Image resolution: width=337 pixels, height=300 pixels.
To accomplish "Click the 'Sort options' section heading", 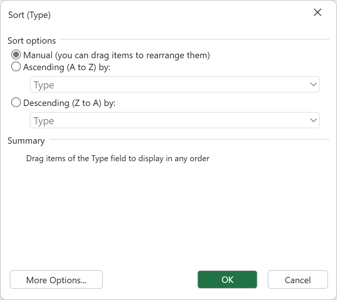I will pyautogui.click(x=32, y=41).
